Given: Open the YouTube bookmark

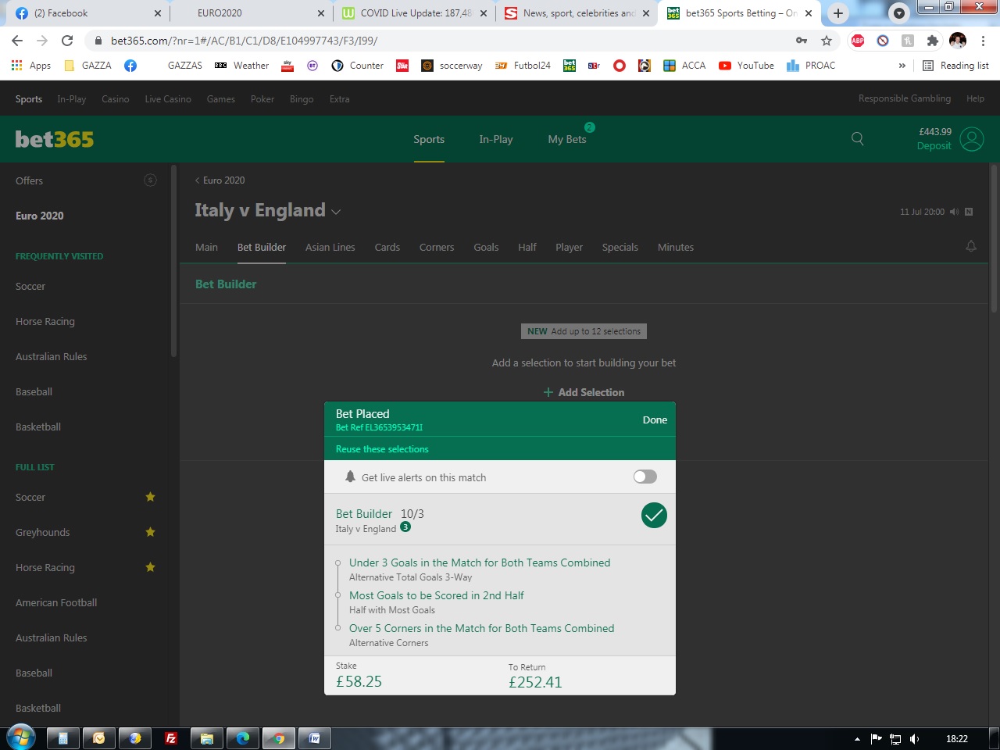Looking at the screenshot, I should [746, 66].
